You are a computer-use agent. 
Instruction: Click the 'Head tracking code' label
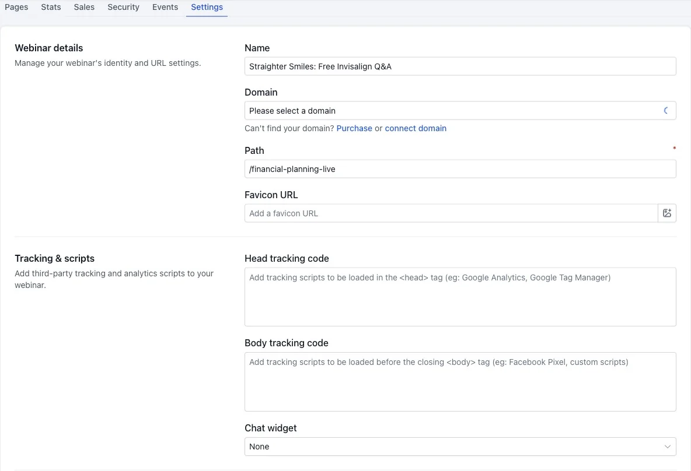(287, 258)
